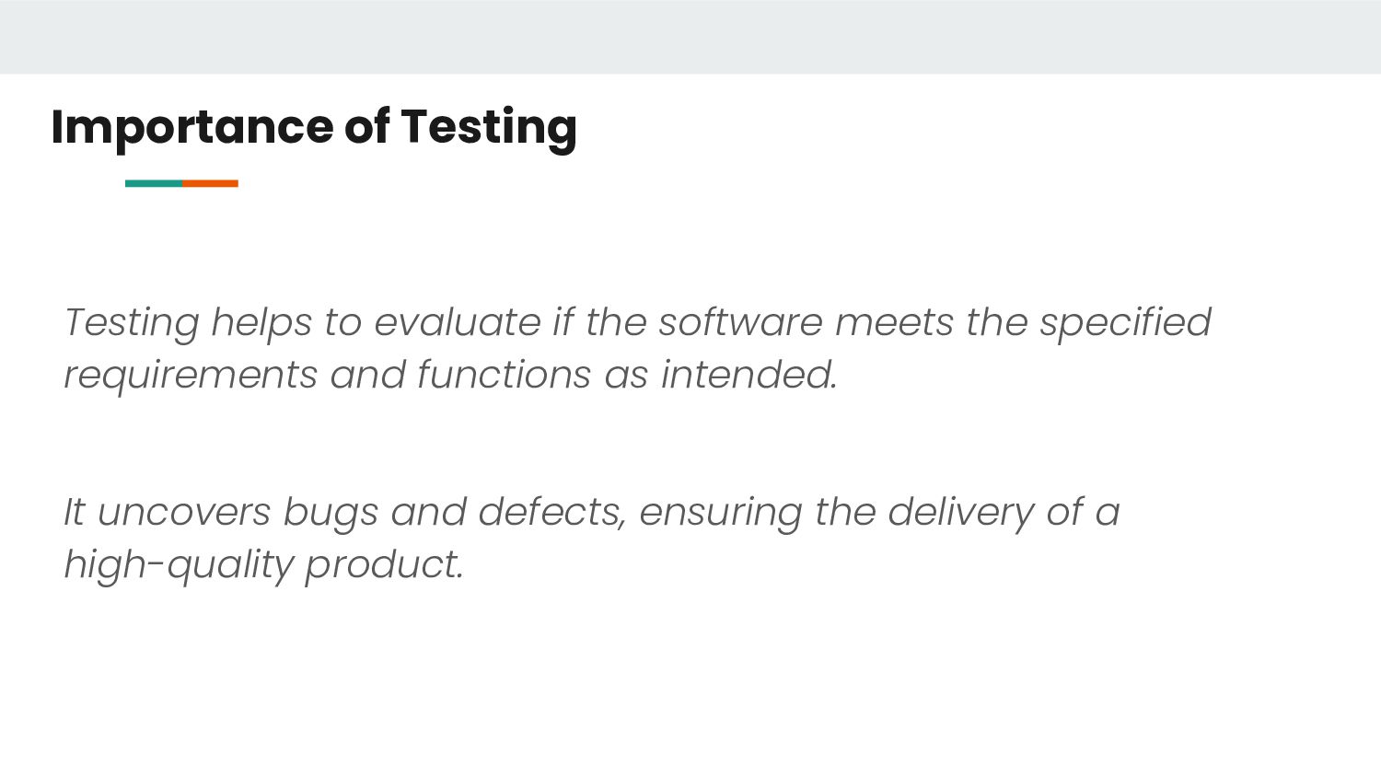Click the word "bugs" in second paragraph
The height and width of the screenshot is (777, 1381).
[330, 514]
